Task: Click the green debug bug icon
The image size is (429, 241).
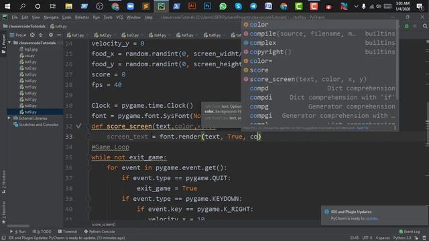Action: [407, 26]
